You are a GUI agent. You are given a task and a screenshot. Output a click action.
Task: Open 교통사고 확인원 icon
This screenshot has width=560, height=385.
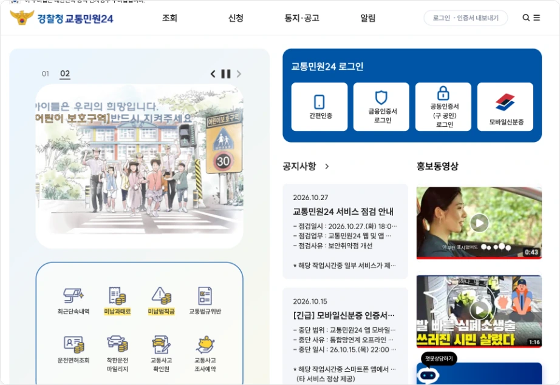point(161,353)
